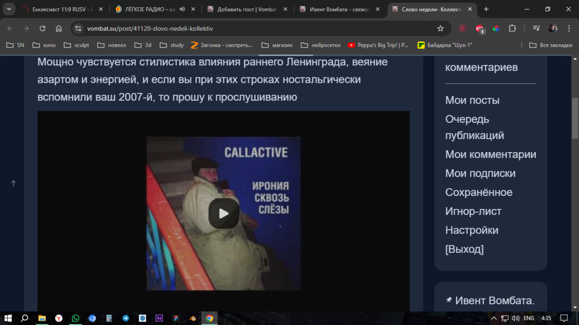Open the study bookmarks folder

(x=172, y=45)
